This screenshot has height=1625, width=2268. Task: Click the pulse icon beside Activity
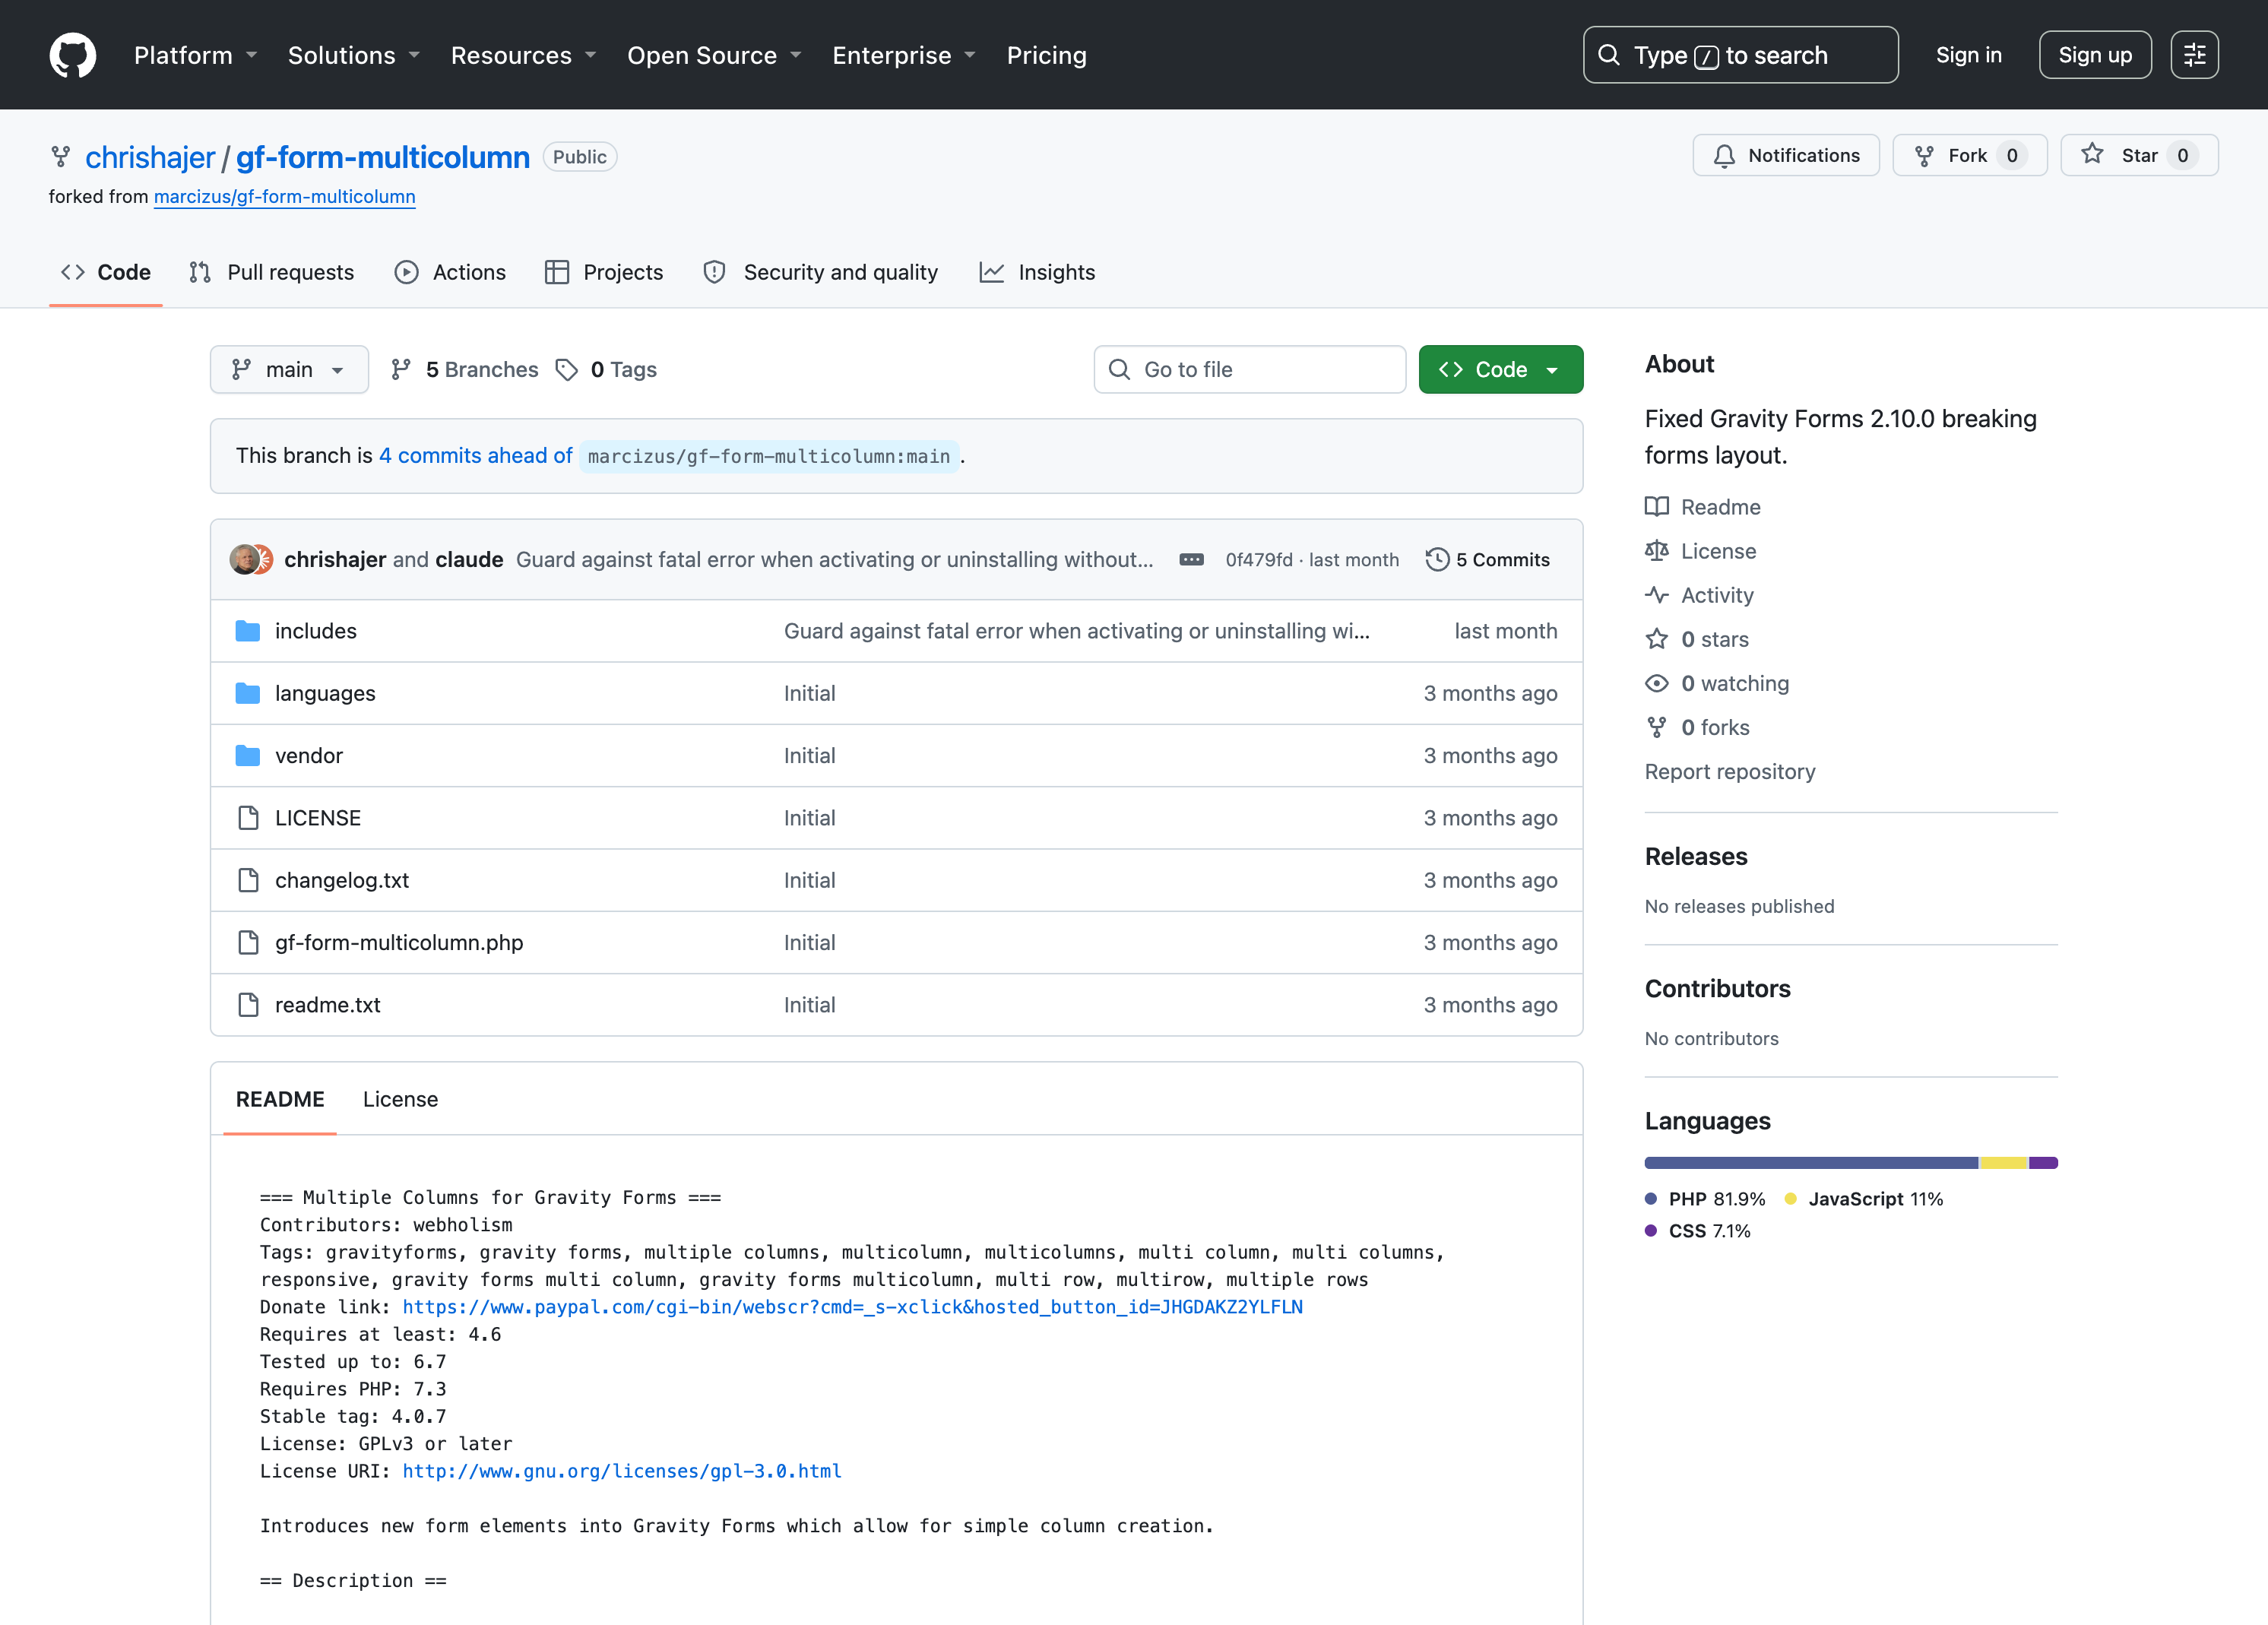(1657, 595)
